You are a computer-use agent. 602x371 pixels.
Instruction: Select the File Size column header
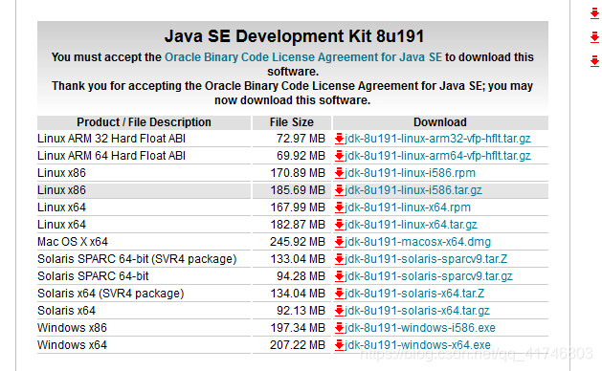(292, 122)
